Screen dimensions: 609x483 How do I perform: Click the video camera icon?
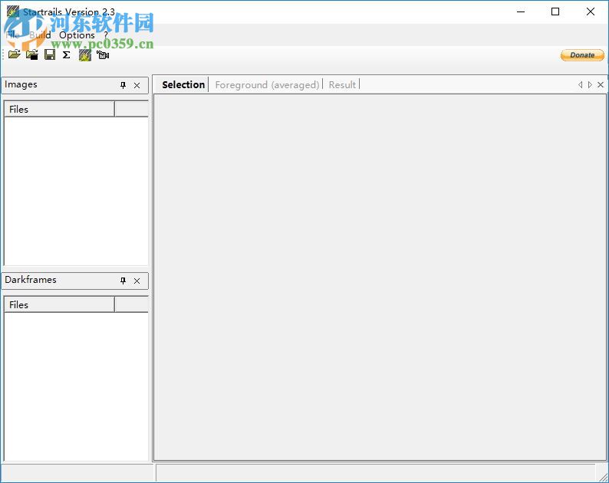[103, 55]
